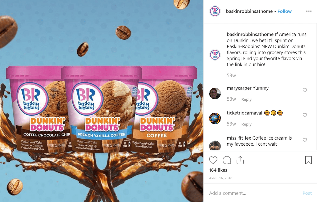This screenshot has height=202, width=317.
Task: Follow the baskinrobbinsathome account
Action: [285, 11]
